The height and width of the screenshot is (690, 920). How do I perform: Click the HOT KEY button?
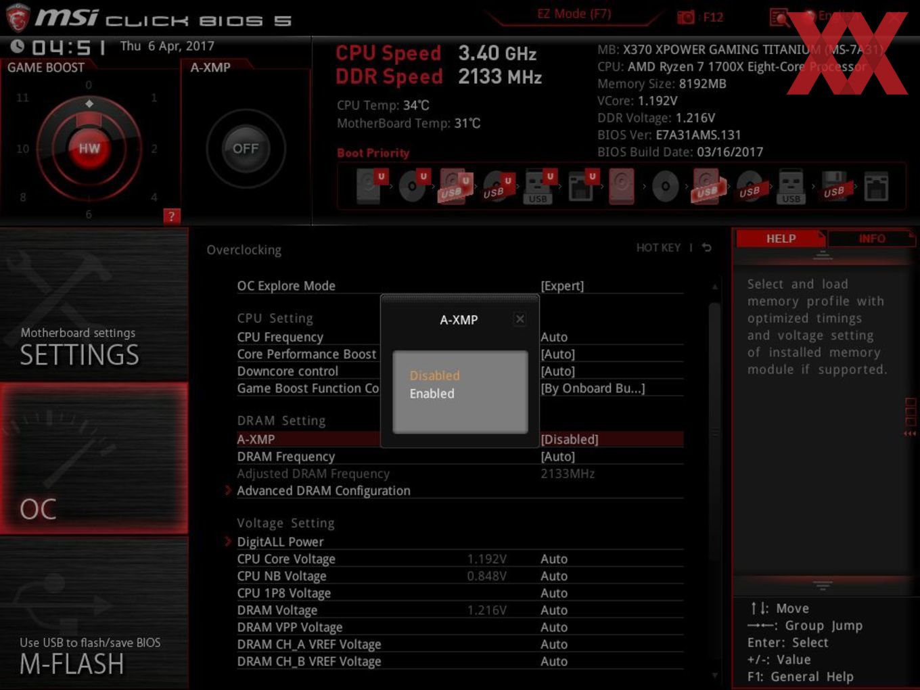pyautogui.click(x=658, y=248)
